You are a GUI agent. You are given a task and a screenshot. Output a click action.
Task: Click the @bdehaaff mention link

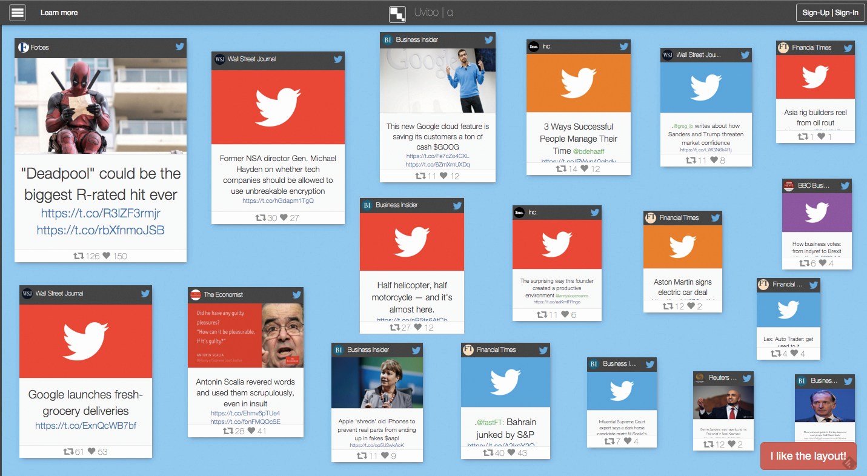point(588,151)
